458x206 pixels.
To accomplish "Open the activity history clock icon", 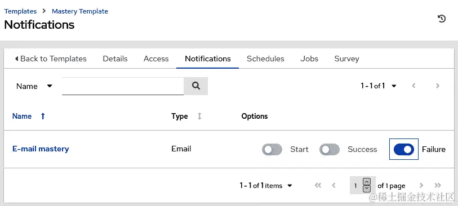I will (x=442, y=19).
